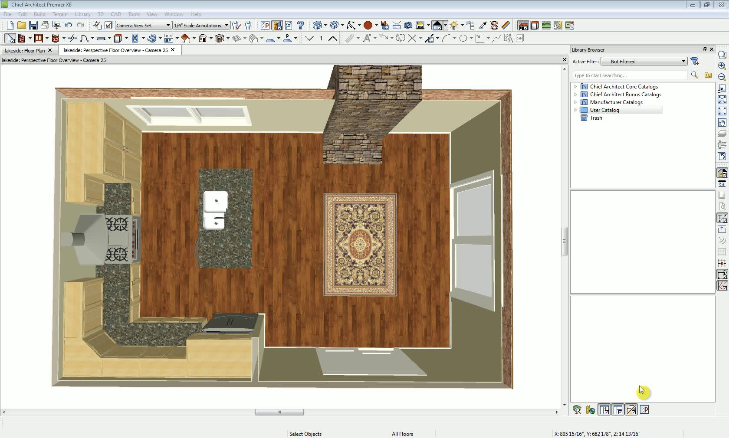Image resolution: width=729 pixels, height=438 pixels.
Task: Click the Save disk icon
Action: pos(33,26)
